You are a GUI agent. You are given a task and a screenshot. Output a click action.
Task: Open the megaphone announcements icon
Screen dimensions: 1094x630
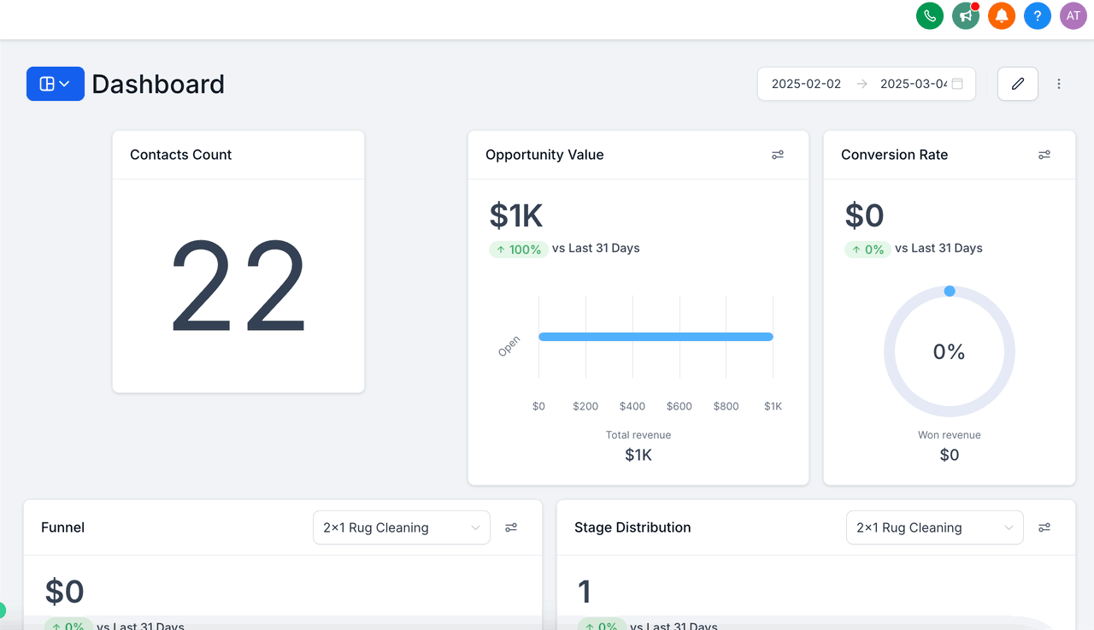[966, 15]
